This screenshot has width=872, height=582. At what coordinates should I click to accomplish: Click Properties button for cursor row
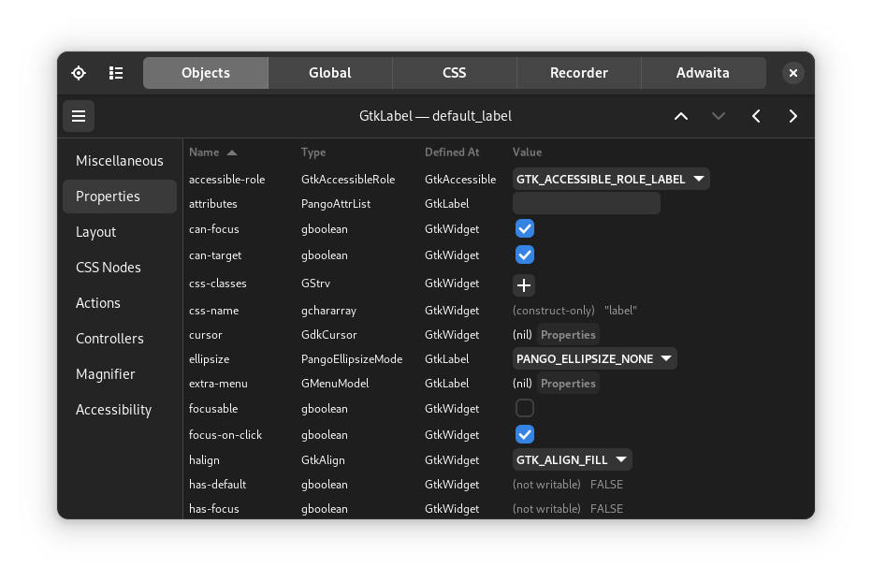coord(568,335)
